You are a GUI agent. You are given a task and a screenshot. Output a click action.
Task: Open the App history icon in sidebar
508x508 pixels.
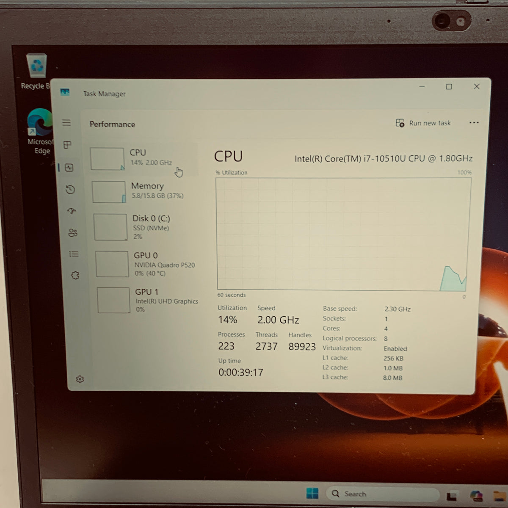pyautogui.click(x=71, y=189)
